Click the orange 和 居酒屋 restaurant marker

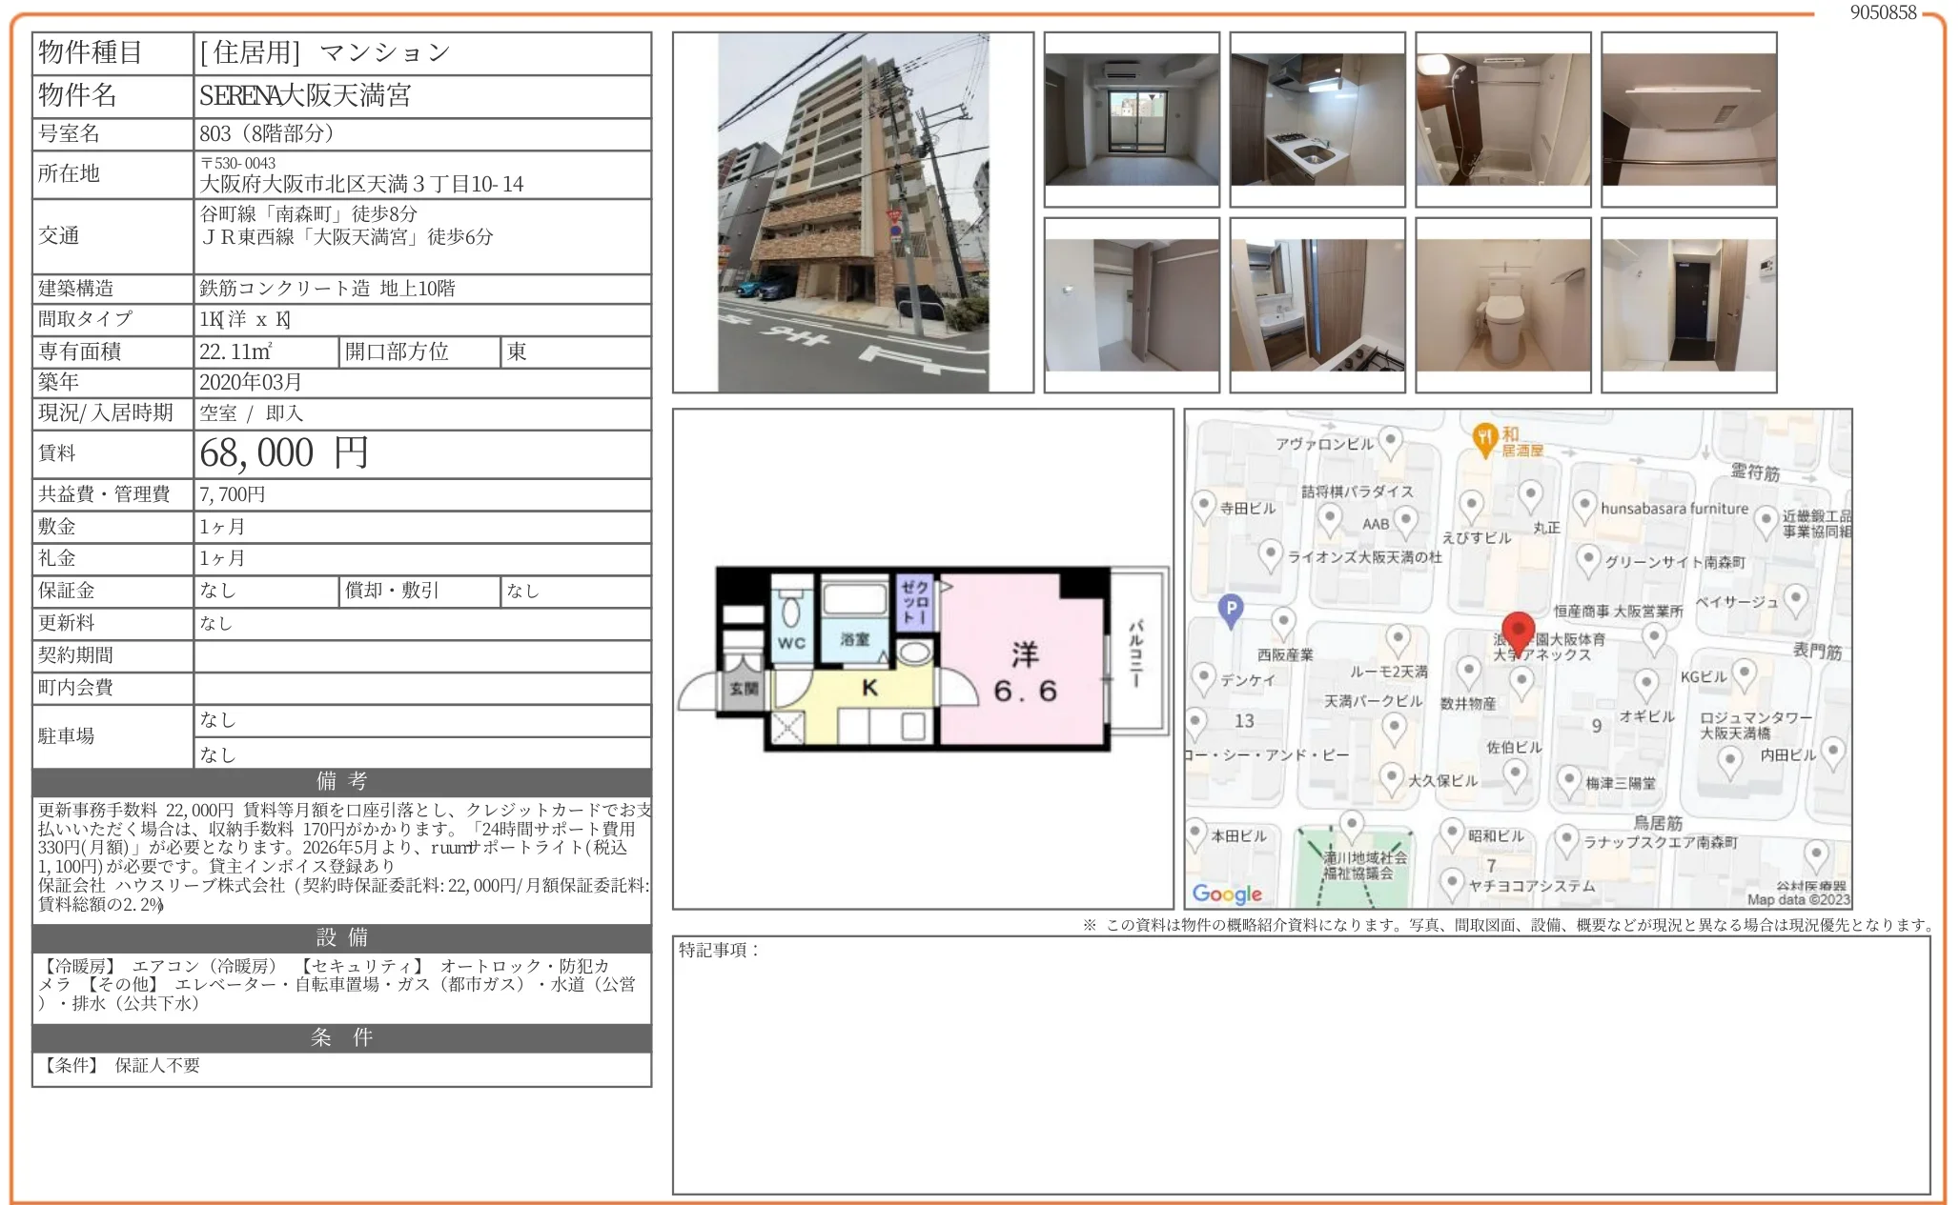(1484, 438)
